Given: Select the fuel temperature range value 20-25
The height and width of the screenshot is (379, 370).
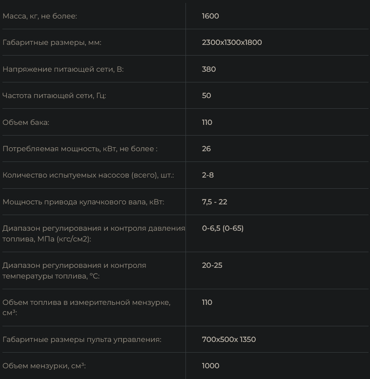Looking at the screenshot, I should pyautogui.click(x=212, y=265).
